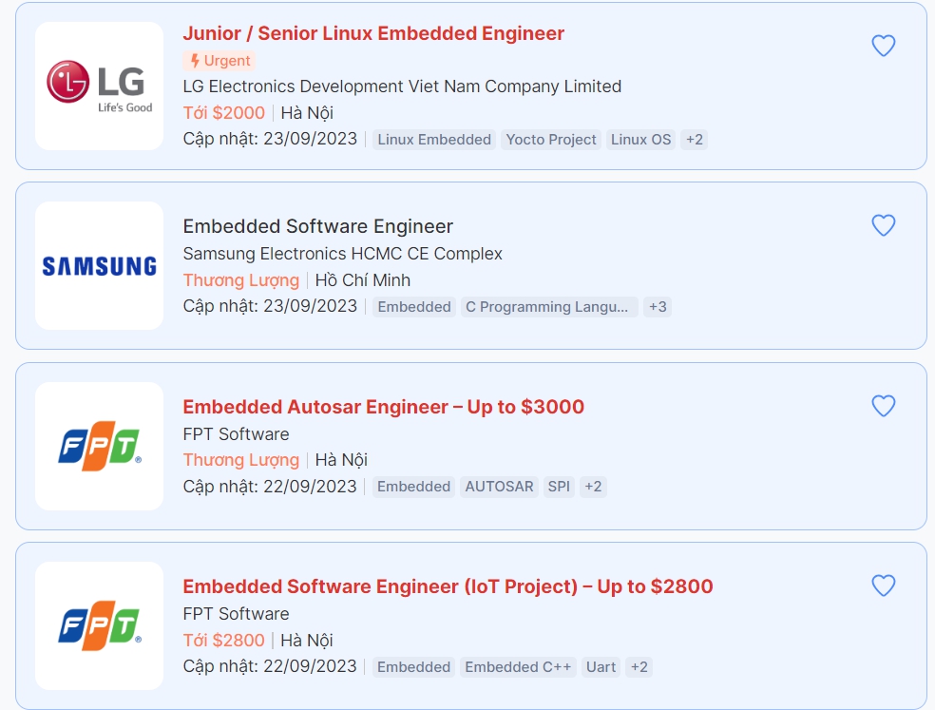Open the Samsung Embedded Software Engineer title
935x710 pixels.
(317, 226)
